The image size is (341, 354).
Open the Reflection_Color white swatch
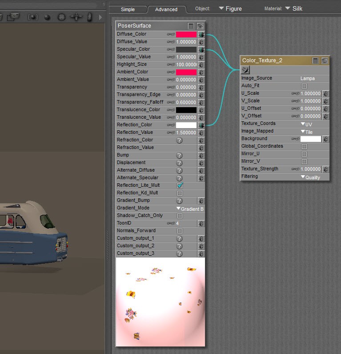pyautogui.click(x=186, y=125)
